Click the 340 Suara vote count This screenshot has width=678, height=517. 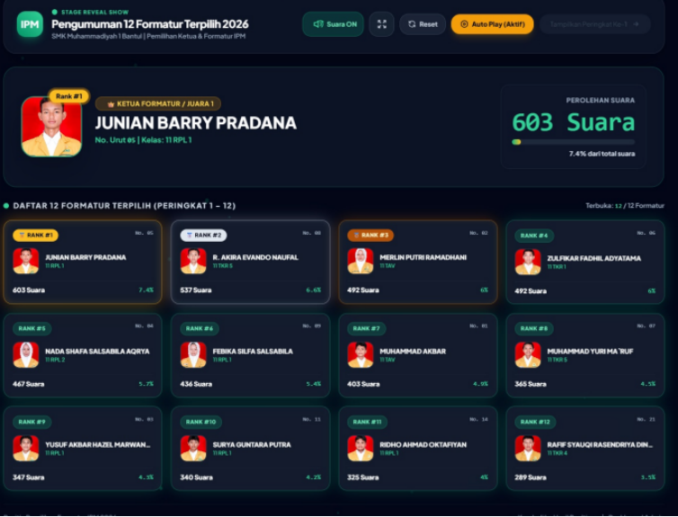196,477
